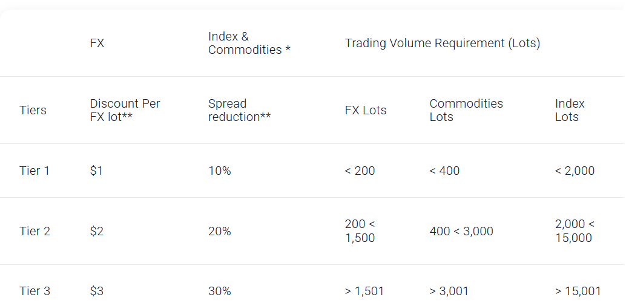
Task: Click the $3 discount value
Action: (x=97, y=291)
